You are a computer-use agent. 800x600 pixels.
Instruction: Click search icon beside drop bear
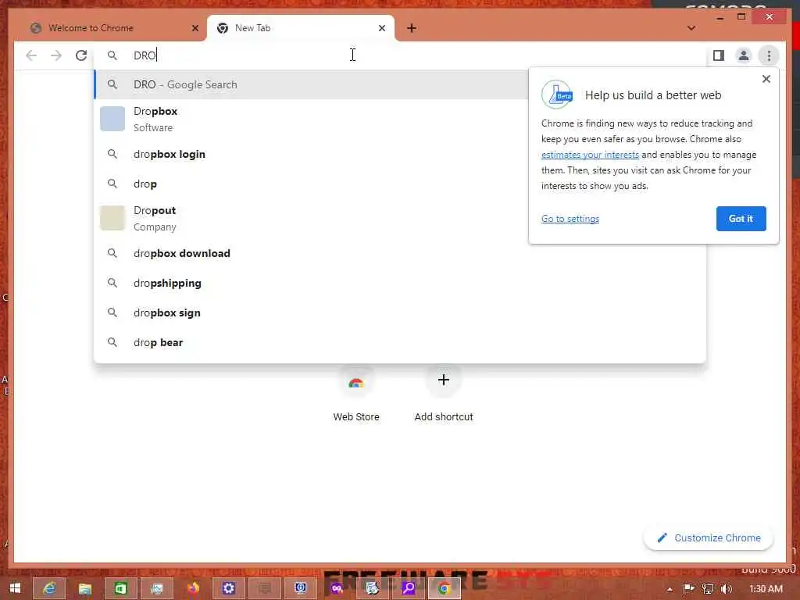(112, 342)
